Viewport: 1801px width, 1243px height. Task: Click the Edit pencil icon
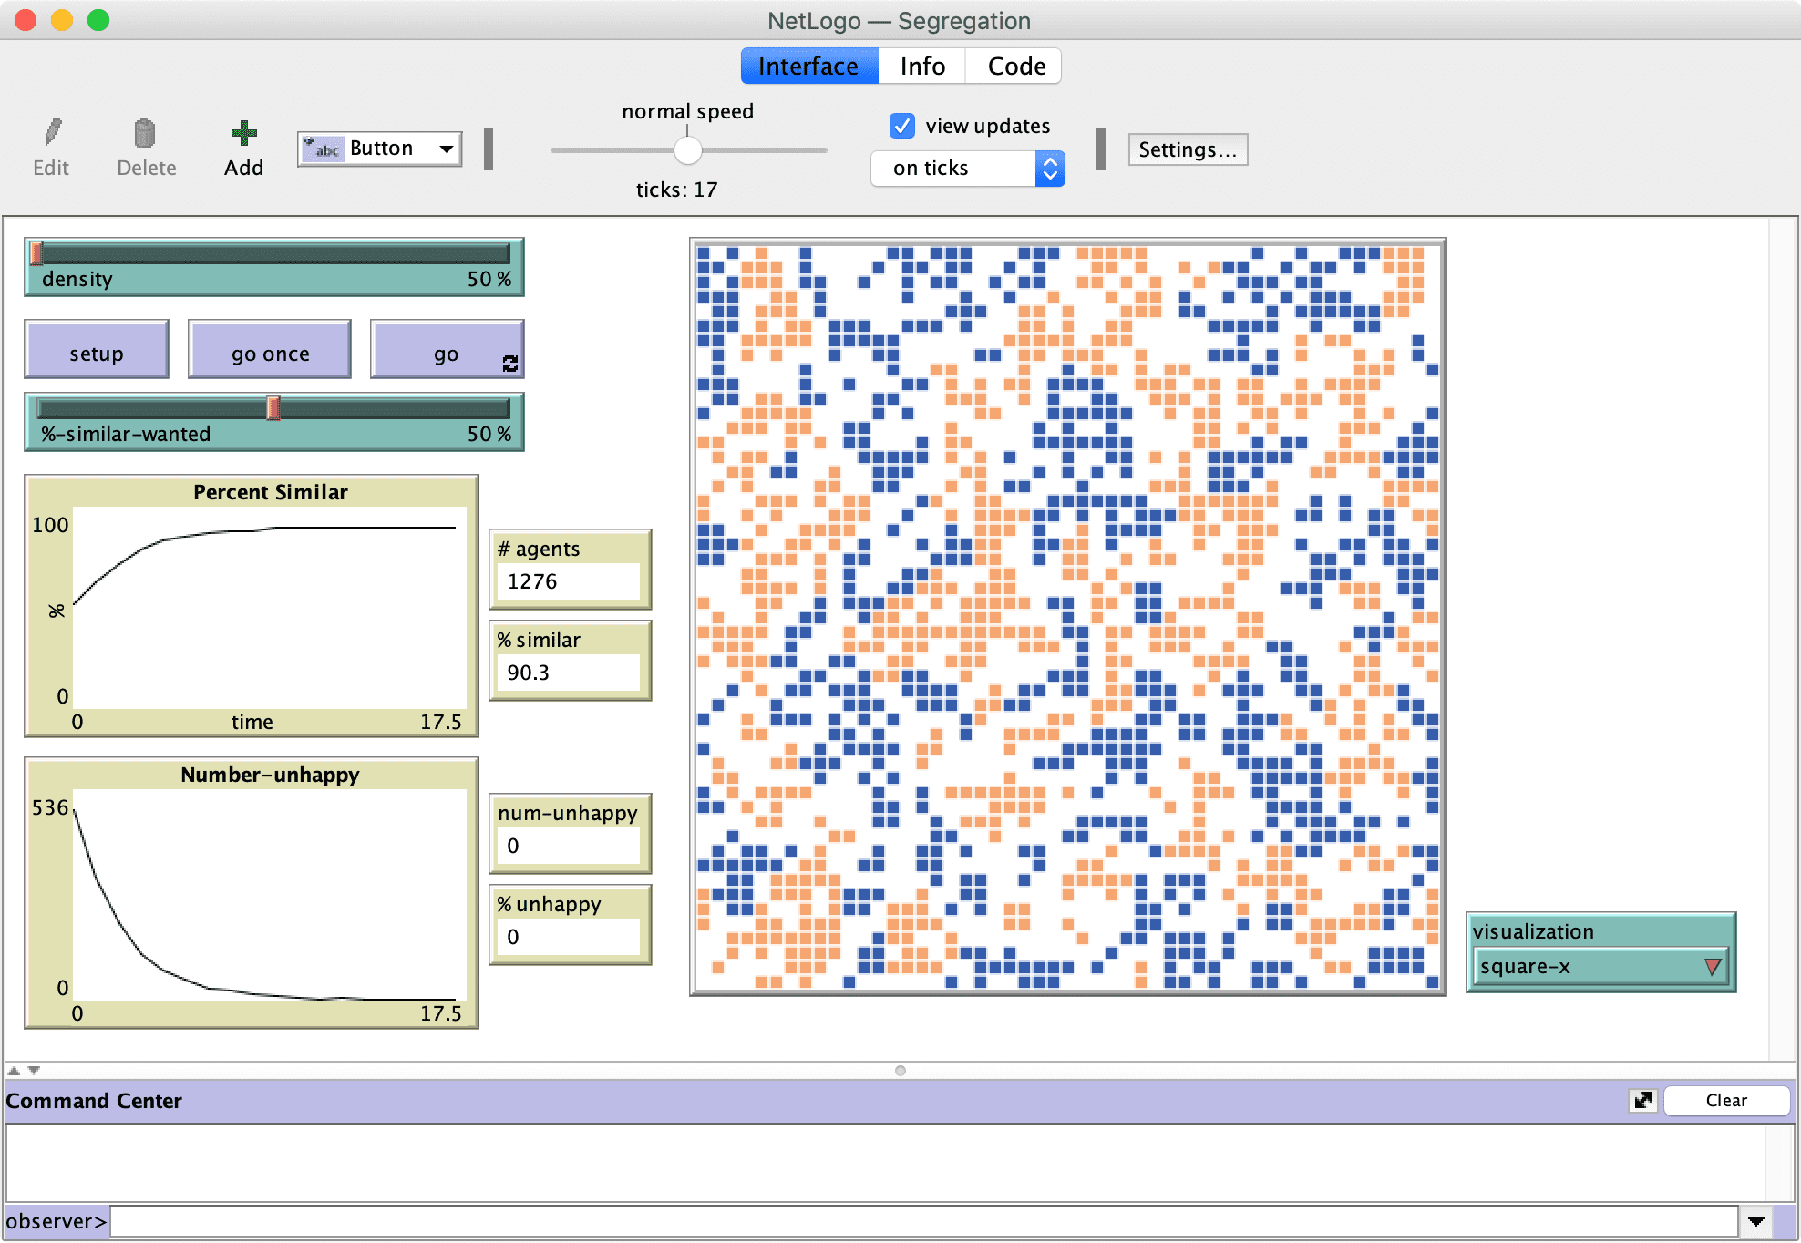[x=53, y=134]
